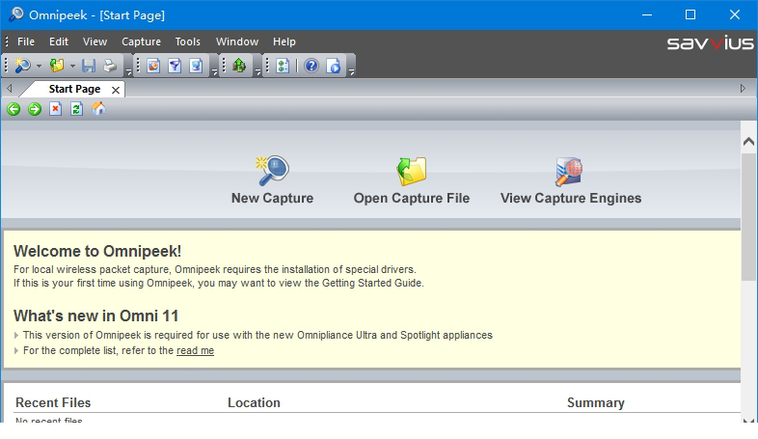Click the Save icon in the toolbar

pos(89,66)
